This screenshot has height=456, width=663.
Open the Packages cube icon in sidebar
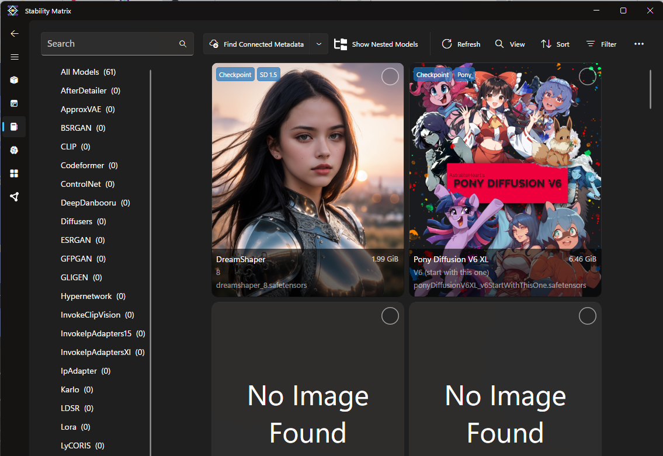pos(15,80)
